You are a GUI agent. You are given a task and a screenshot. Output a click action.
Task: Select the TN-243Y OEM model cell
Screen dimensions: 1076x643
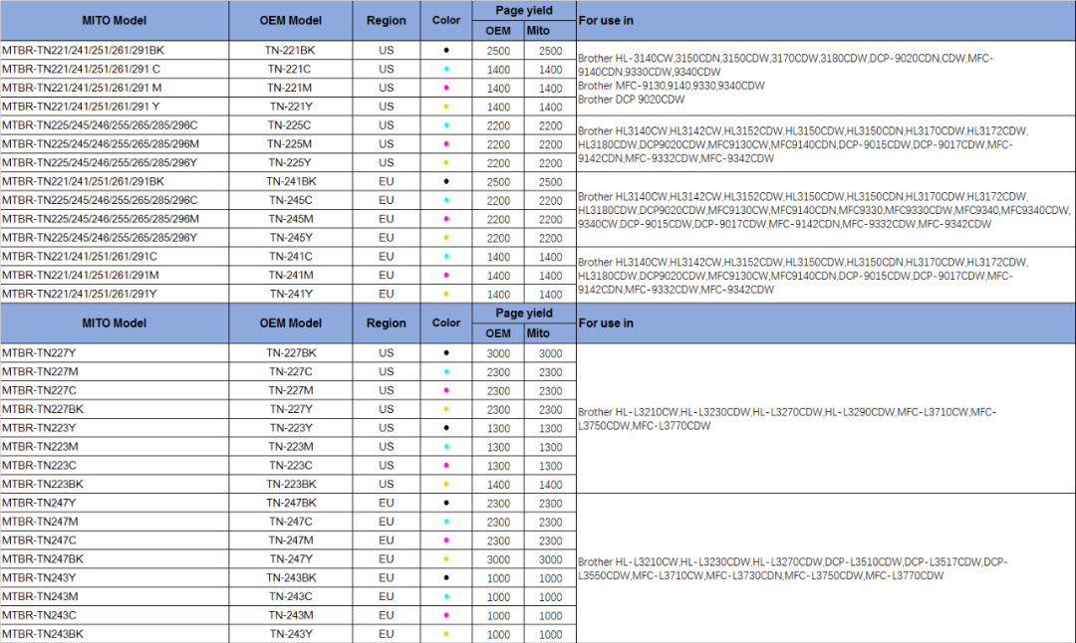290,634
